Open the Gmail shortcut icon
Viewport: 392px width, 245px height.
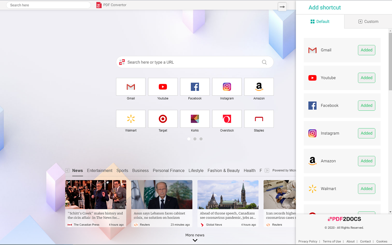131,87
